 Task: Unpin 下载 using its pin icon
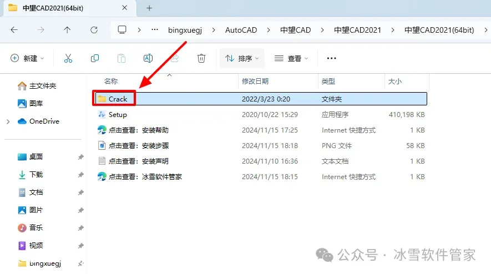click(81, 175)
